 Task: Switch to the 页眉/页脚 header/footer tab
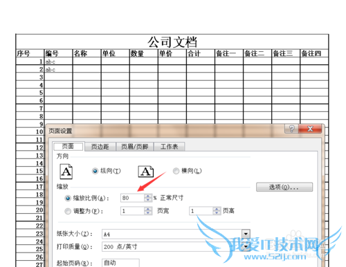[x=135, y=147]
